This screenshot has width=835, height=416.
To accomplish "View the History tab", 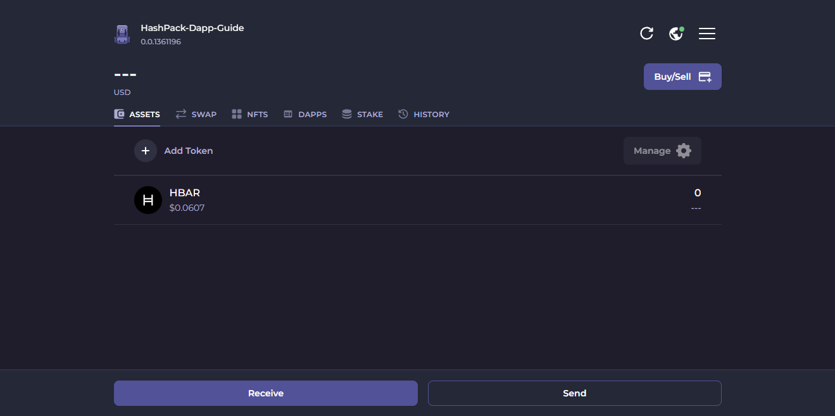I will coord(424,115).
